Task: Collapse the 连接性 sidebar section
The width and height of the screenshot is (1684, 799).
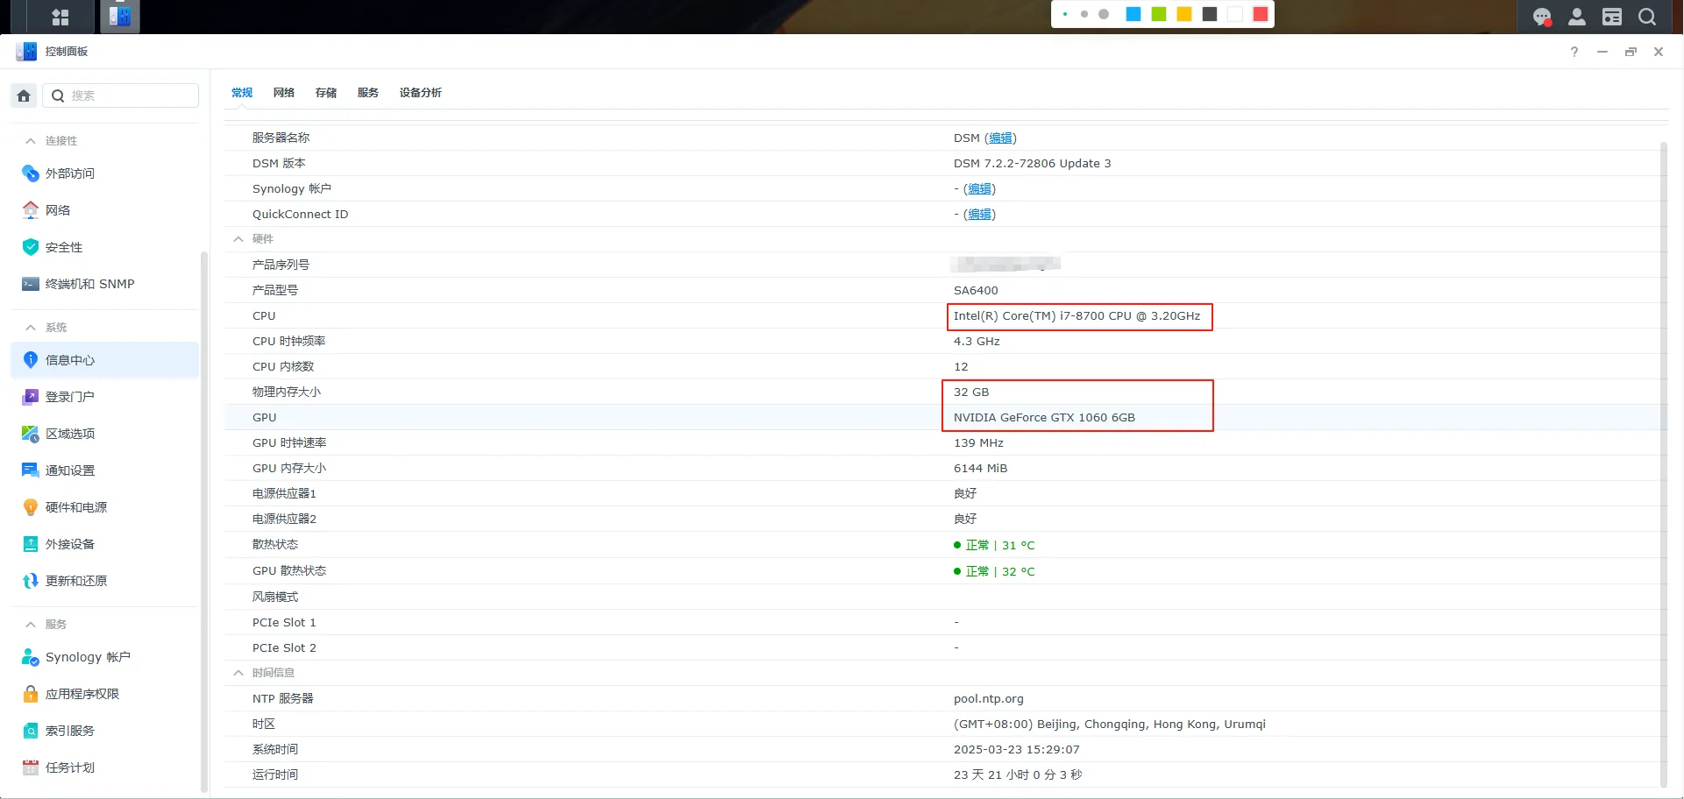Action: click(31, 141)
